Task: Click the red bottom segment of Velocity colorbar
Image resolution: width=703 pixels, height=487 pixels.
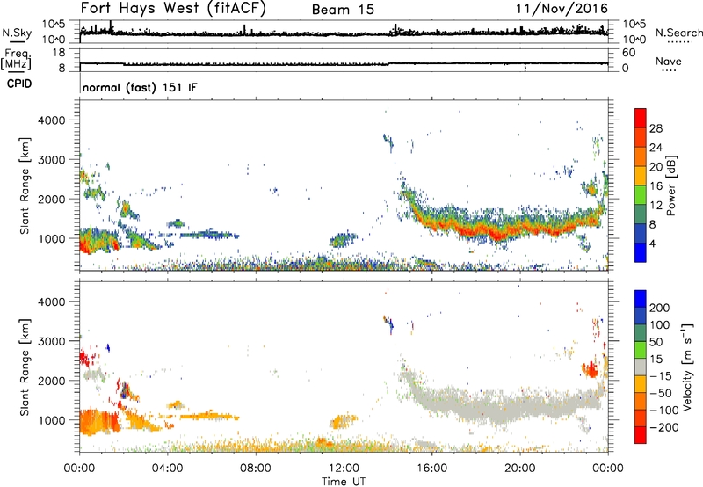Action: (641, 435)
